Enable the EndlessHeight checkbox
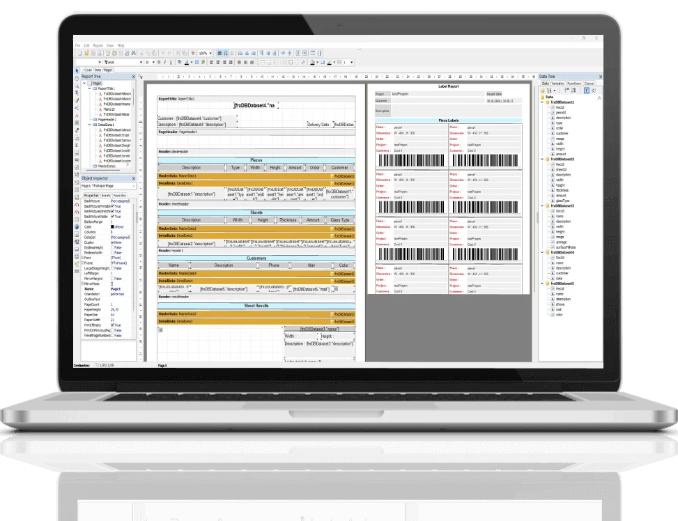This screenshot has width=678, height=521. (x=112, y=247)
